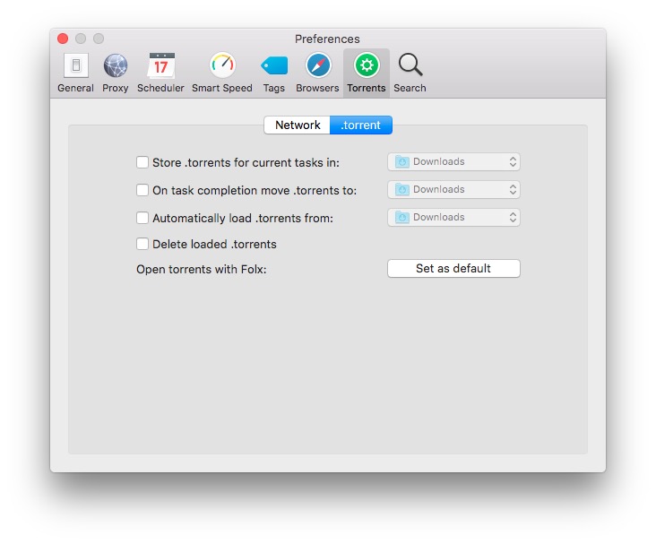Enable moving .torrents on task completion

[x=142, y=190]
